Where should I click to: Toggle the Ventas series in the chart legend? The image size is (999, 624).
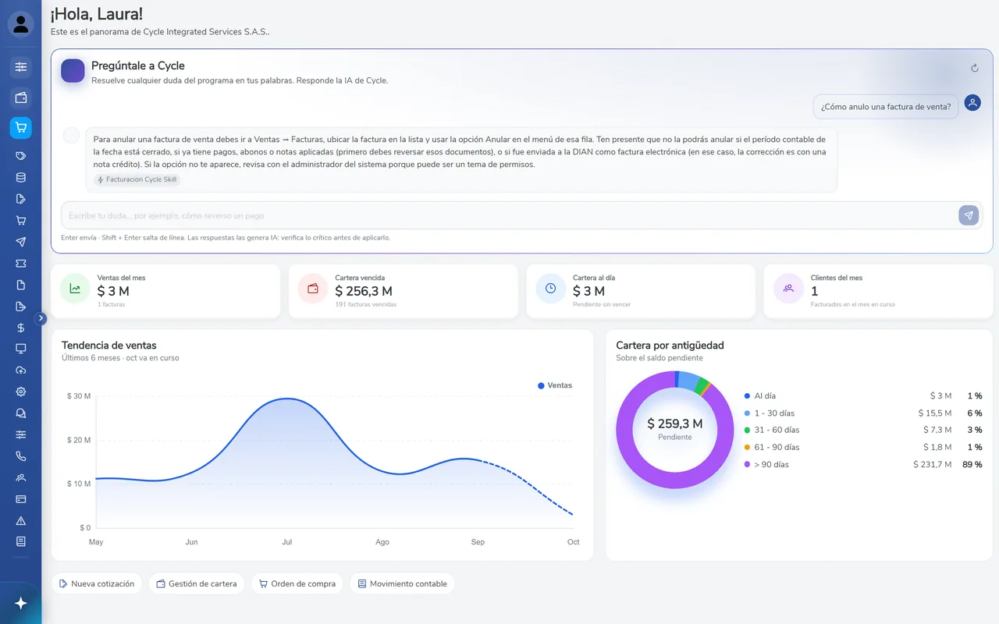(x=555, y=385)
